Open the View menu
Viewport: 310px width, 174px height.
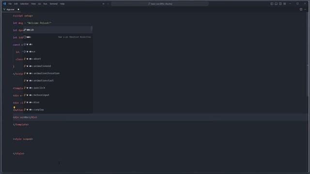pyautogui.click(x=33, y=4)
